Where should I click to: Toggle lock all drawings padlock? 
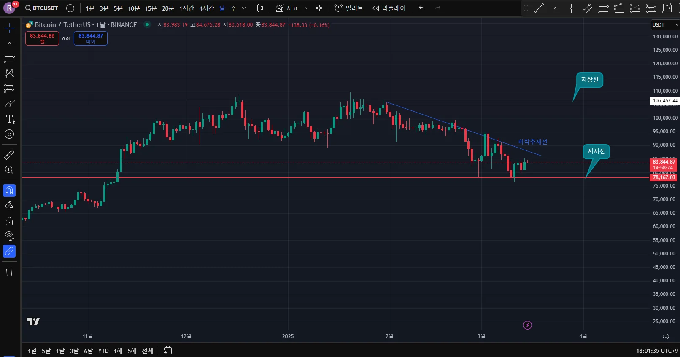pyautogui.click(x=9, y=221)
